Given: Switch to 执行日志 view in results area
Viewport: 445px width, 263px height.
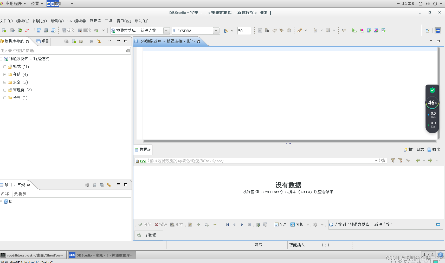Looking at the screenshot, I should [x=414, y=149].
